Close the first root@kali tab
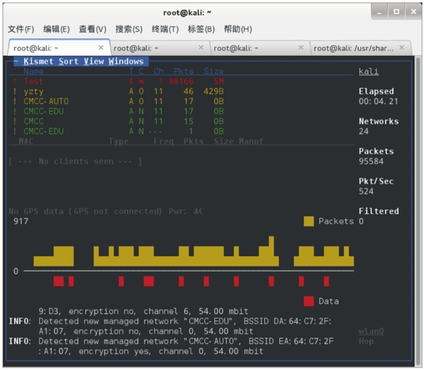The height and width of the screenshot is (370, 424). tap(101, 48)
